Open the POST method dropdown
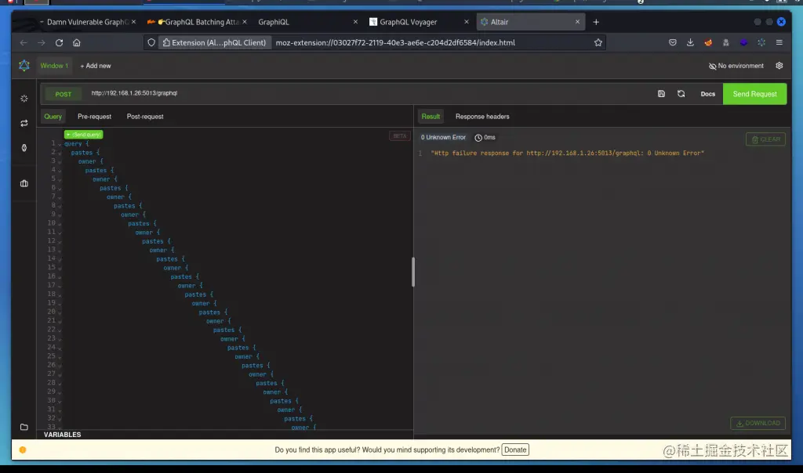The height and width of the screenshot is (473, 803). pos(64,94)
